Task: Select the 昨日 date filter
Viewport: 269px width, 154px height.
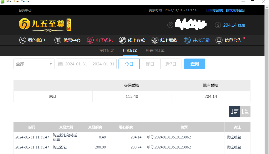Action: click(x=150, y=64)
